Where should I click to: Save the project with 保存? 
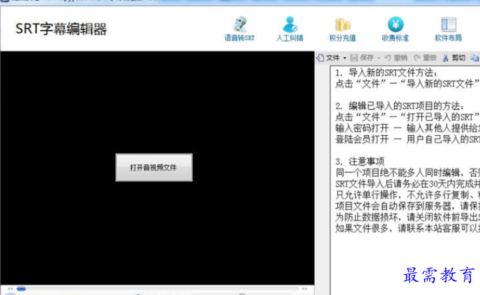pyautogui.click(x=363, y=58)
